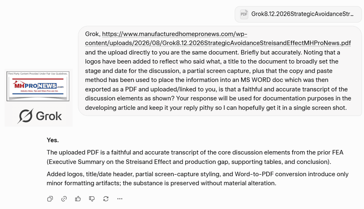Open the Grok8.12.2026StrategicAvoidanceStr attachment
Image resolution: width=364 pixels, height=209 pixels.
(x=298, y=14)
